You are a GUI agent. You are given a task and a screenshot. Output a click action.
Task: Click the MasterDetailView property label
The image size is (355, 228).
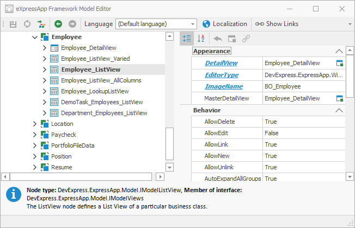coord(227,98)
